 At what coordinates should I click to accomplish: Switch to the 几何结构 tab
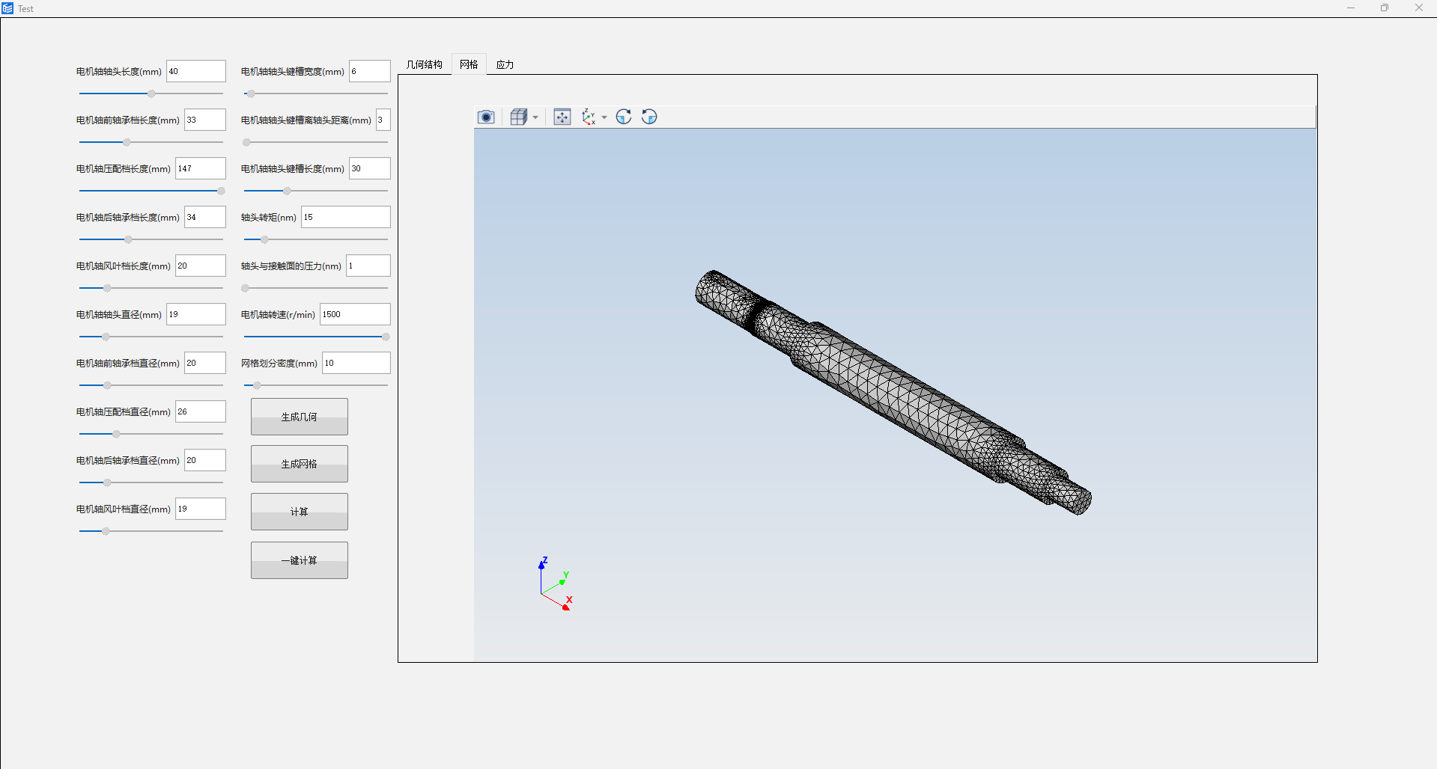425,64
